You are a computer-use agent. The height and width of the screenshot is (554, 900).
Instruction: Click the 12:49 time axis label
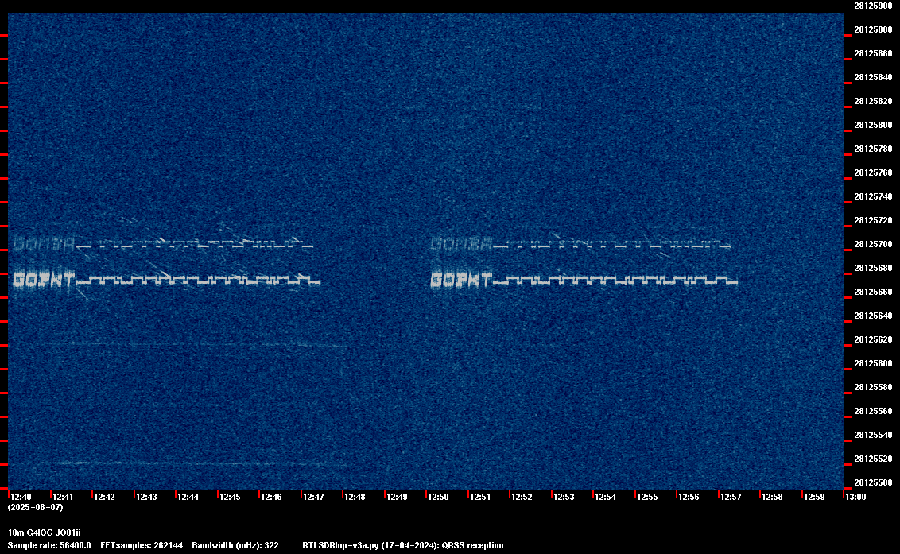pyautogui.click(x=397, y=497)
